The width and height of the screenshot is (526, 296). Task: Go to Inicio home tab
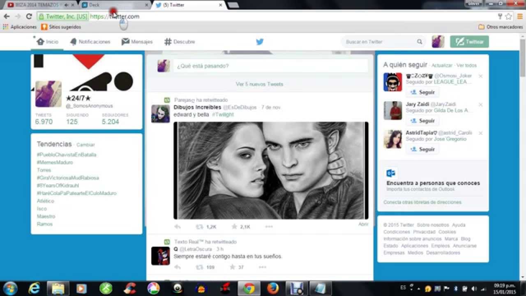[x=47, y=42]
